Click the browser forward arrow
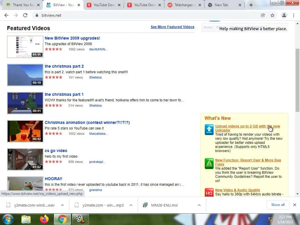The width and height of the screenshot is (300, 225). [16, 15]
